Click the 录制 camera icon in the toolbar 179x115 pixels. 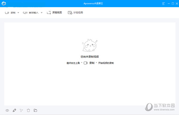pyautogui.click(x=7, y=13)
